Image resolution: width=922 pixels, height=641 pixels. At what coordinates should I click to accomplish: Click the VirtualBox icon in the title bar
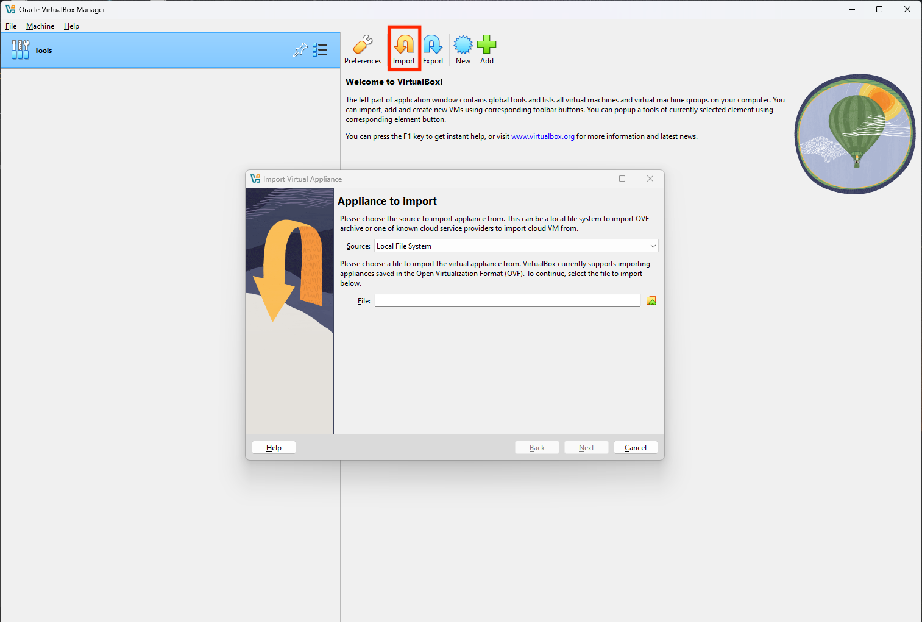10,9
